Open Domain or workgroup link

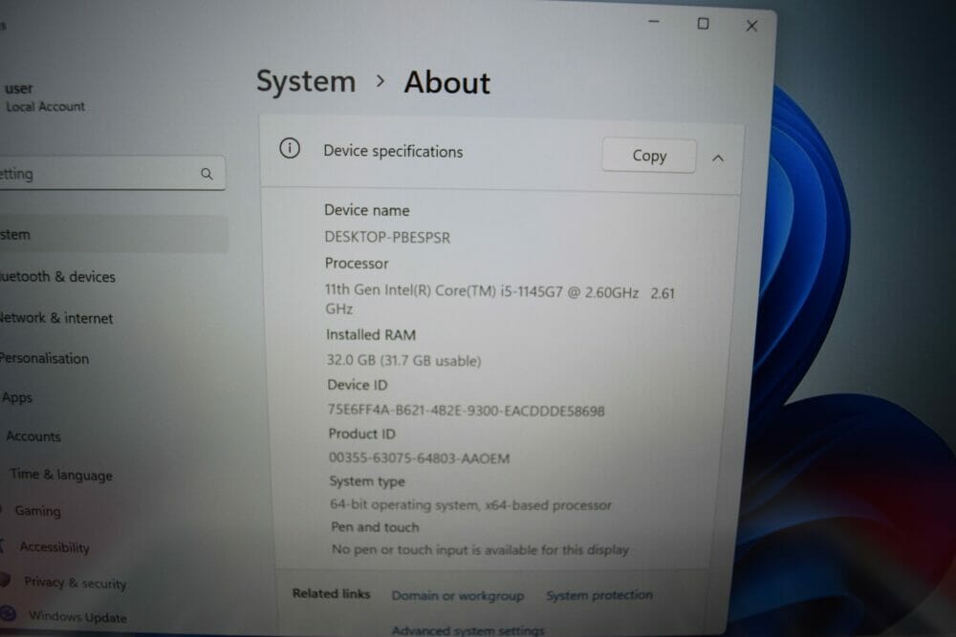tap(457, 596)
